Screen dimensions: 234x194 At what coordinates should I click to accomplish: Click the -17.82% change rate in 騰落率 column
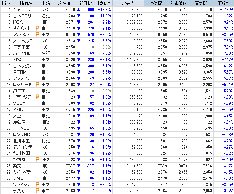[105, 10]
